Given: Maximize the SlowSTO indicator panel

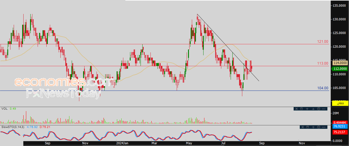Looking at the screenshot, I should point(308,127).
